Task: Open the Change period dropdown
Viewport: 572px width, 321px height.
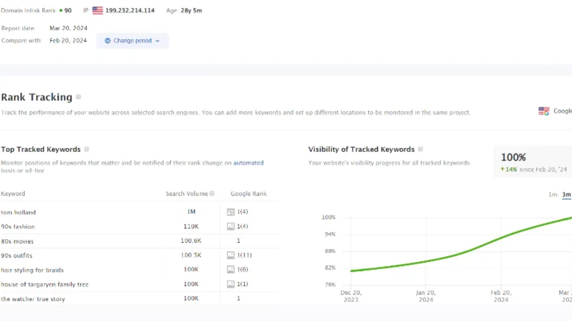Action: point(132,41)
